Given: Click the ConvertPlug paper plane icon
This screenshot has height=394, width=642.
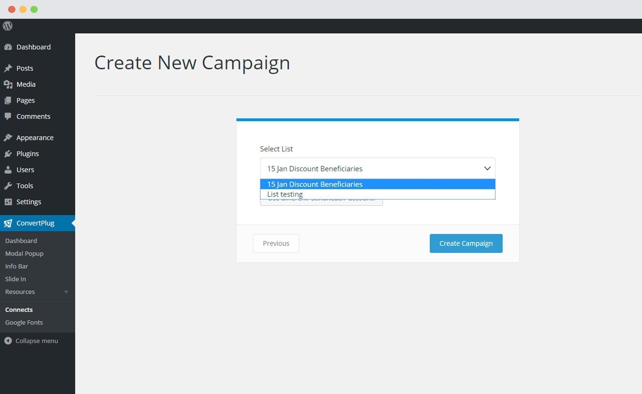Looking at the screenshot, I should click(x=8, y=223).
